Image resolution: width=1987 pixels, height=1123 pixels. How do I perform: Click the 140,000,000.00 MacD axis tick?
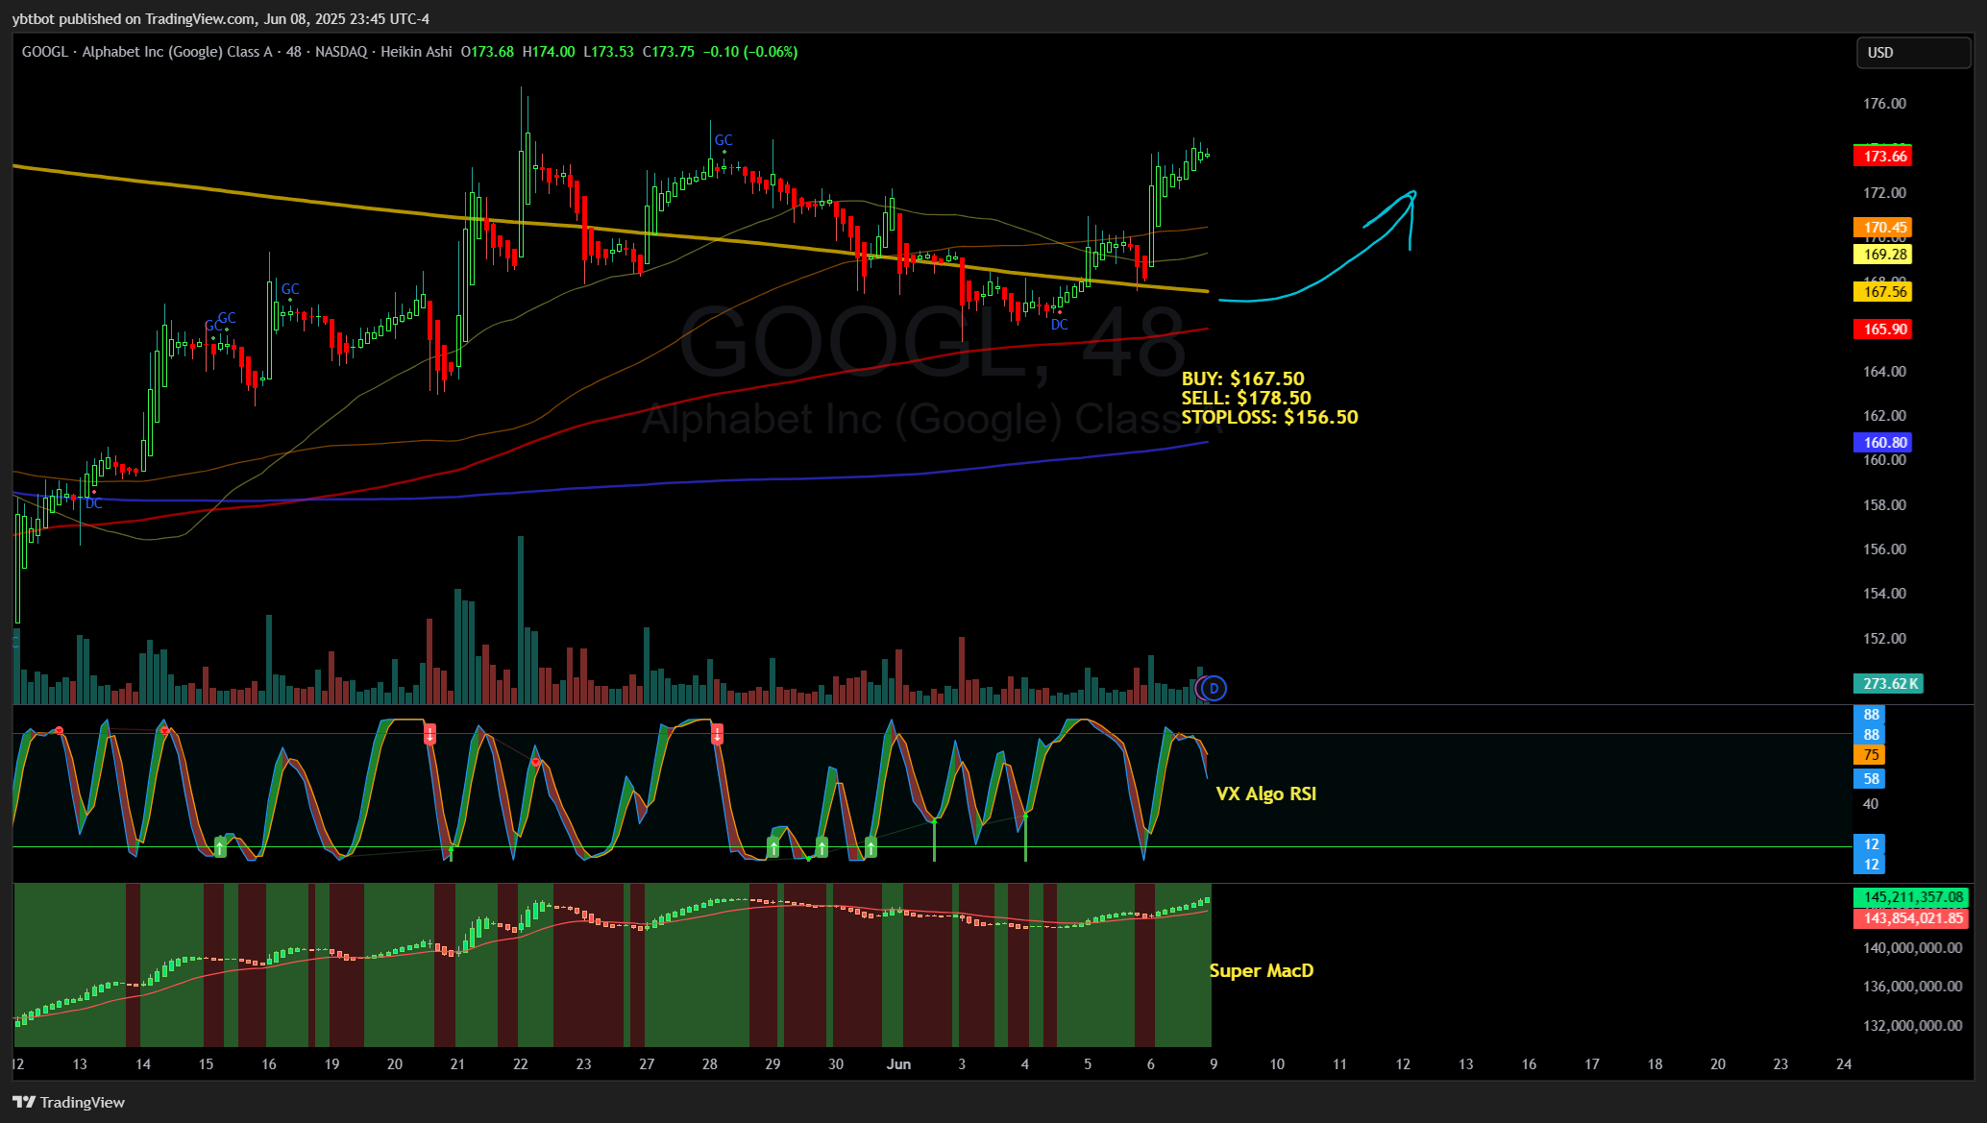coord(1912,948)
